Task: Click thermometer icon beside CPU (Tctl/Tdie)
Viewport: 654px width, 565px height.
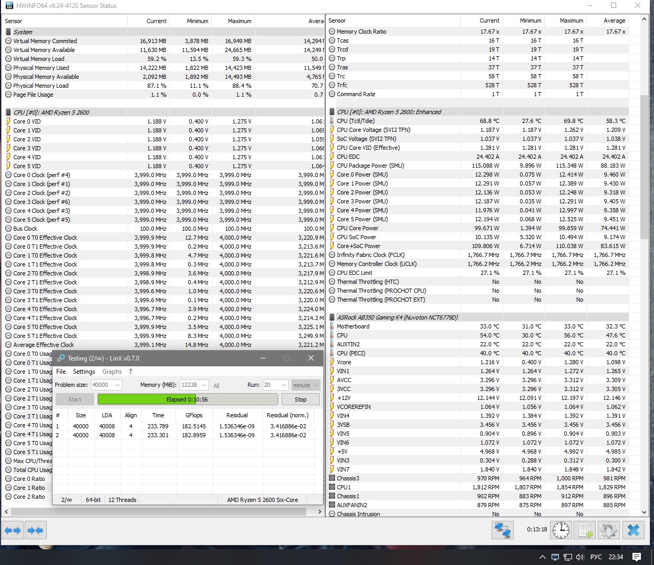Action: (x=332, y=121)
